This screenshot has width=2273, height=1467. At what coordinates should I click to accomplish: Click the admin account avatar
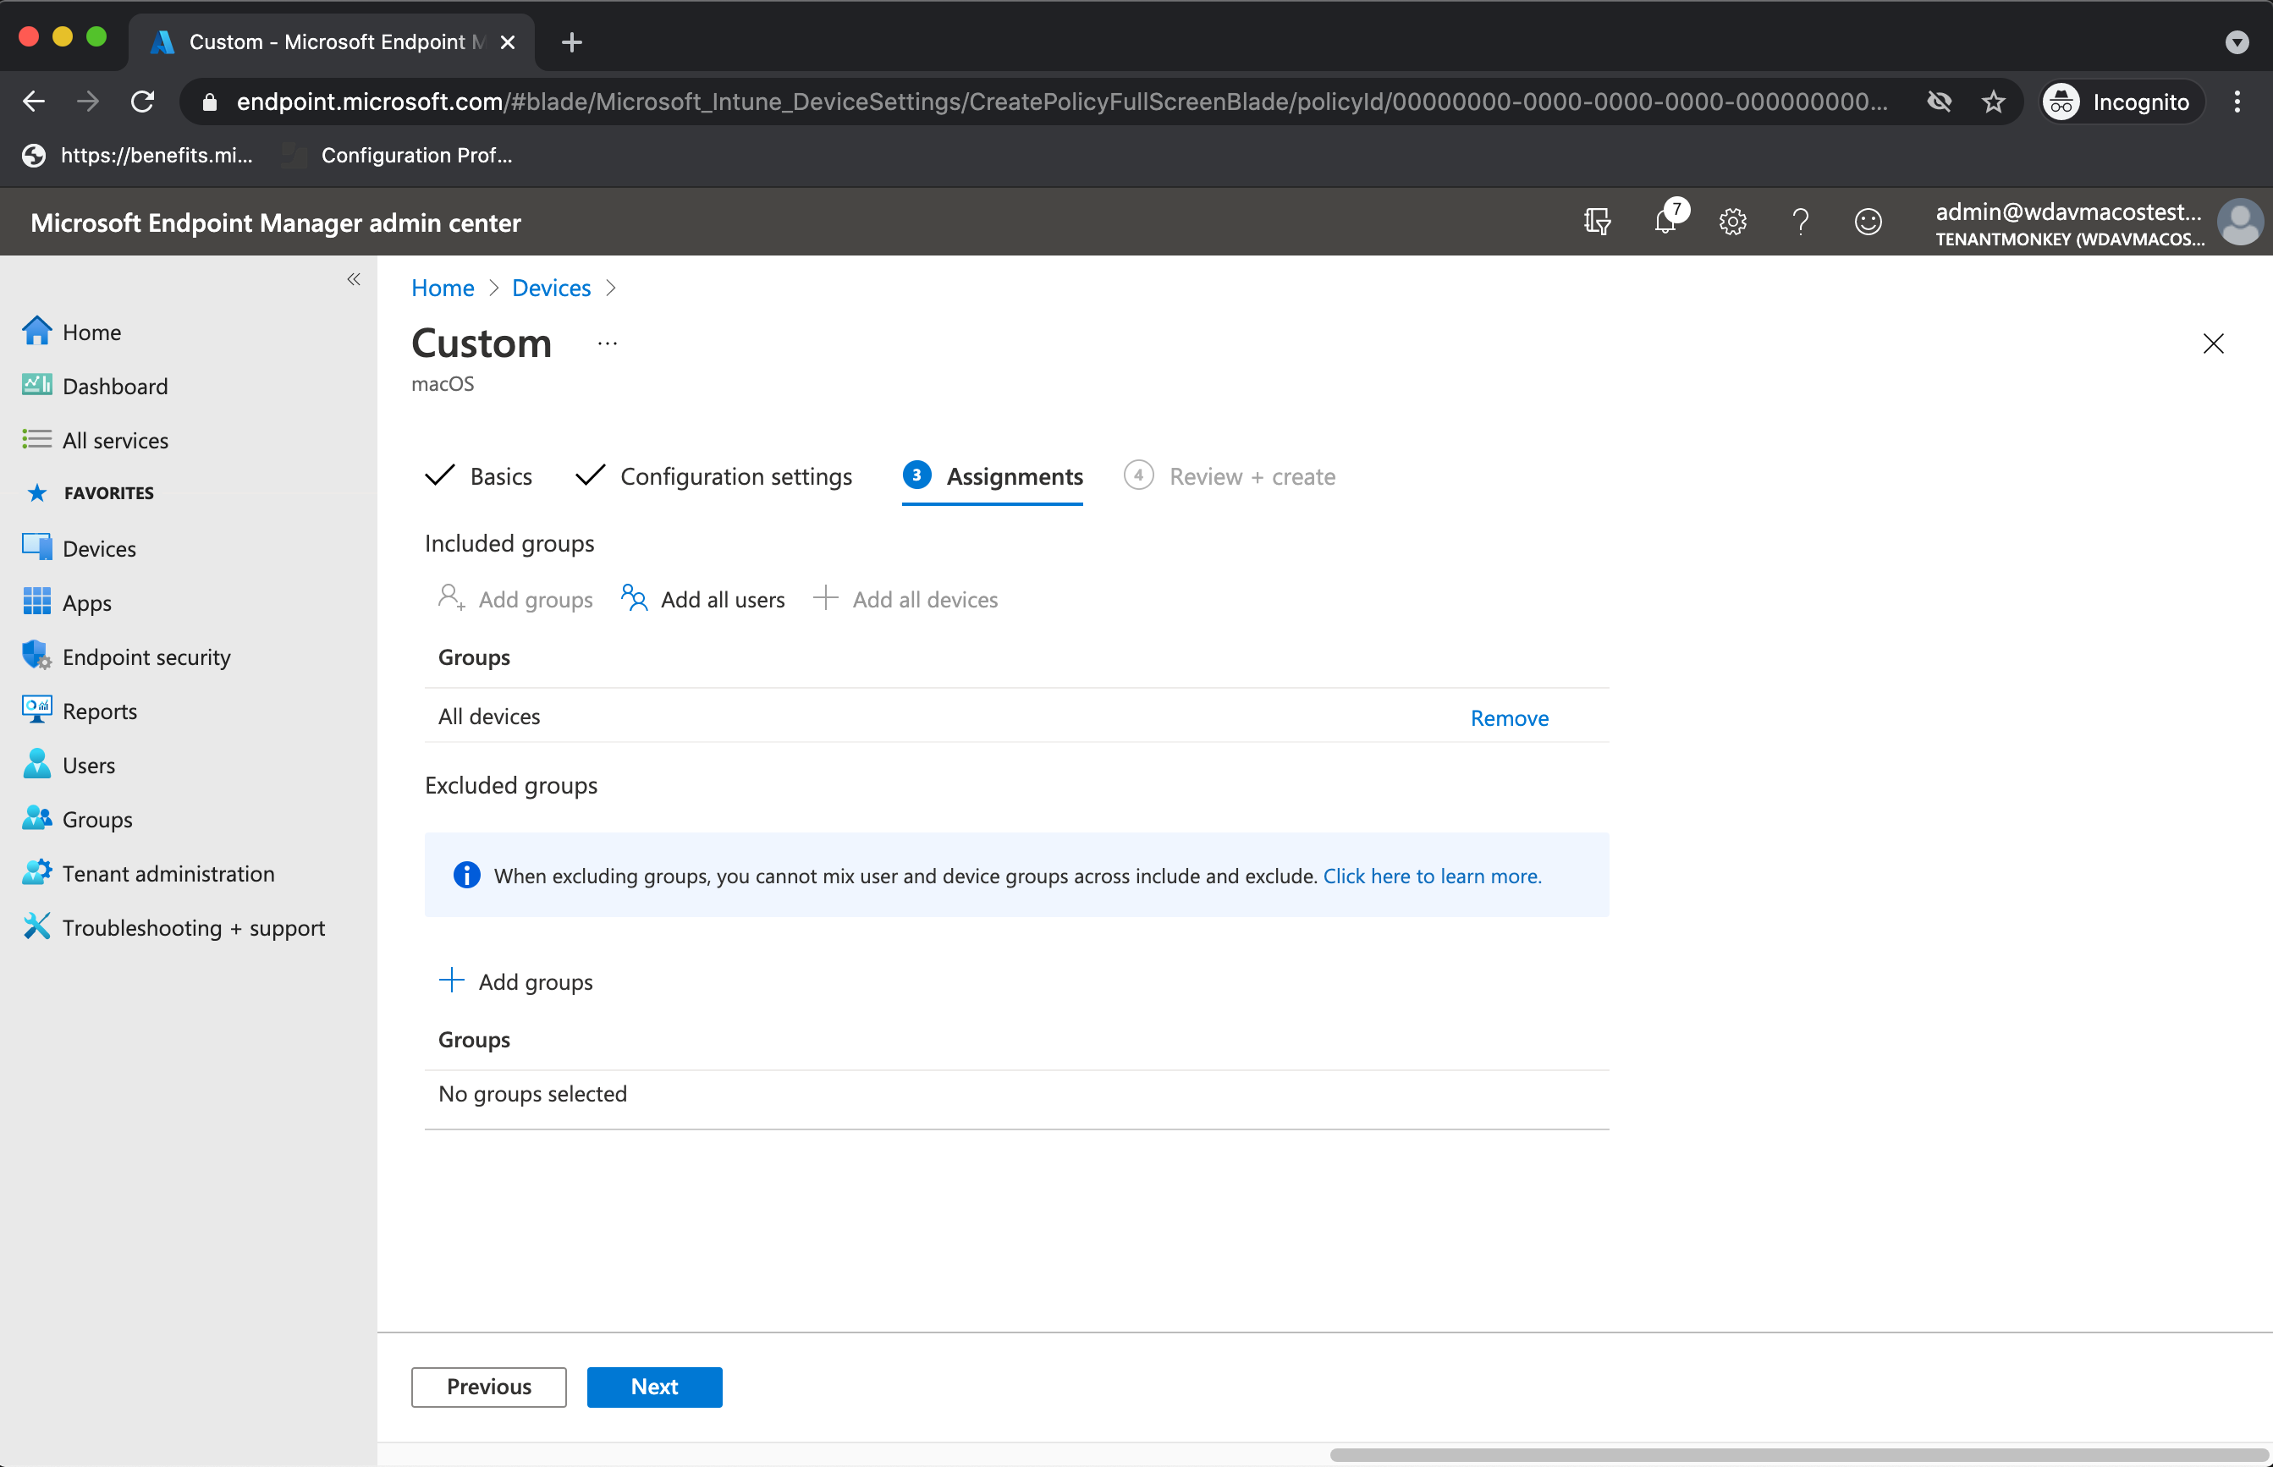tap(2240, 222)
